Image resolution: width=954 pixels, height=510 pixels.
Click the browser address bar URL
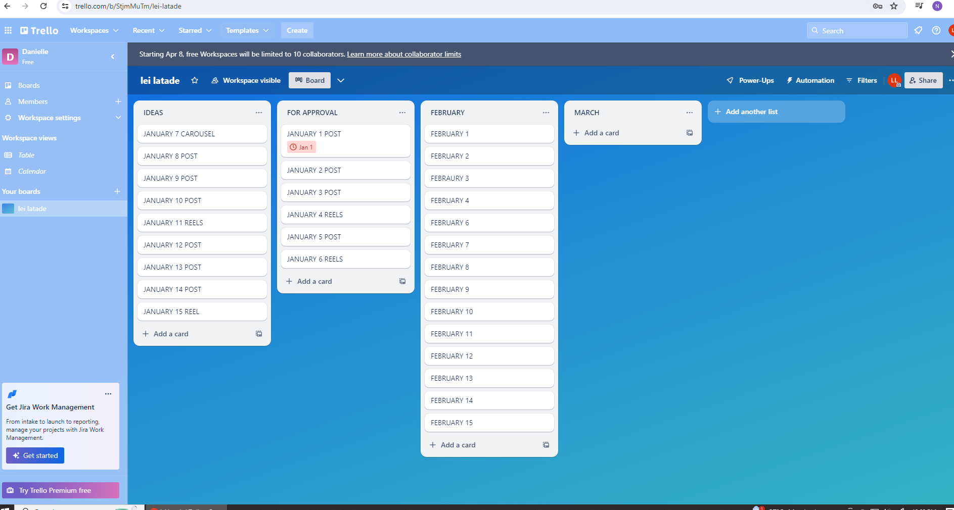(128, 6)
